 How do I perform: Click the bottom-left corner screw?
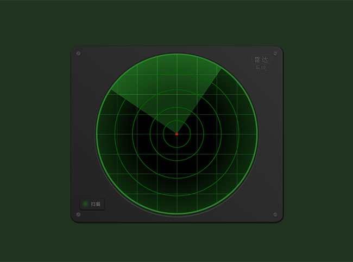[78, 215]
